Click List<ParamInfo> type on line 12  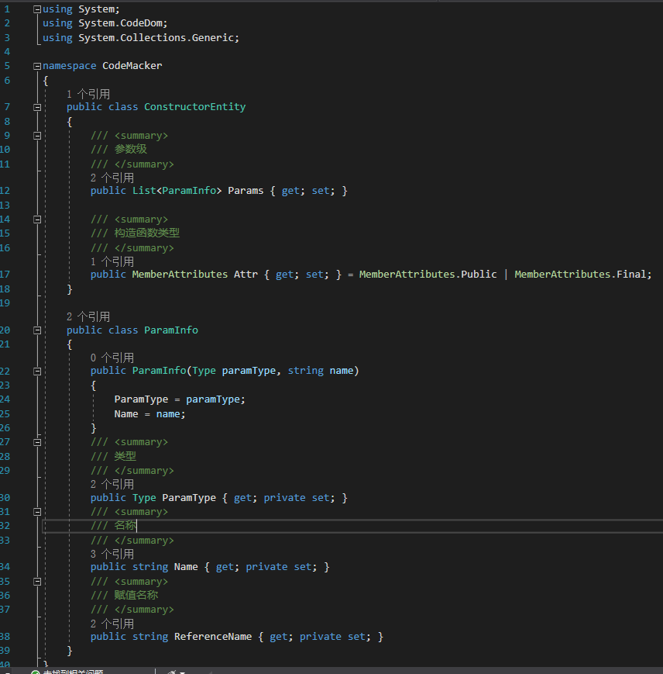(177, 191)
